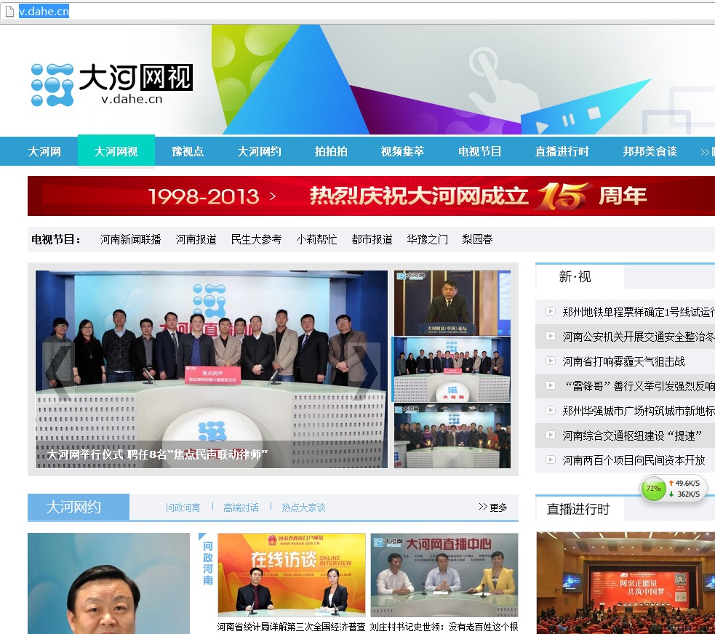Open caption 刘庄村书记史世领
715x634 pixels.
[x=444, y=627]
